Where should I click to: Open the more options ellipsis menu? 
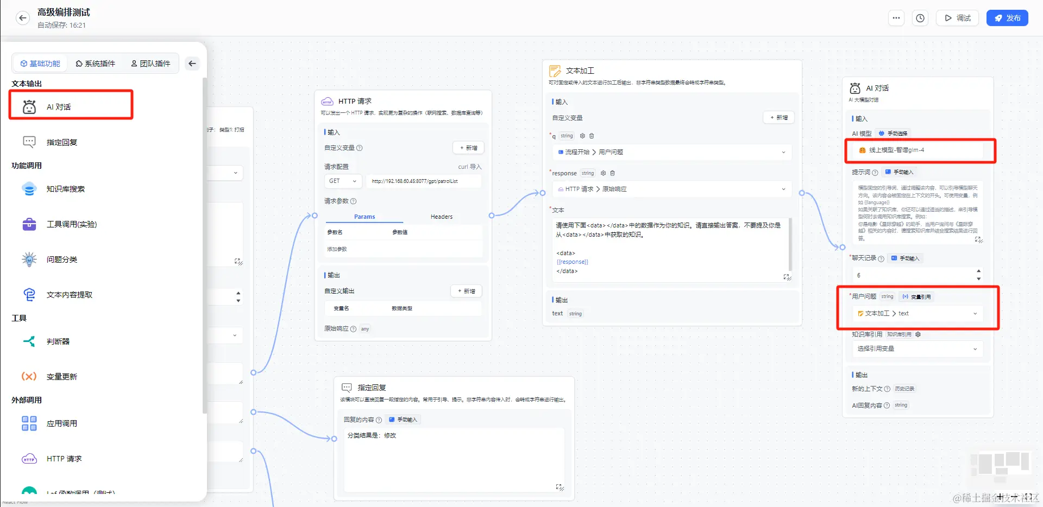point(896,18)
